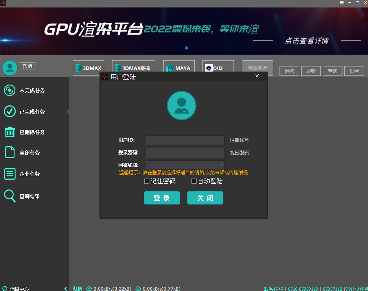Expand the 网络线路 dropdown
368x291 pixels.
[221, 165]
